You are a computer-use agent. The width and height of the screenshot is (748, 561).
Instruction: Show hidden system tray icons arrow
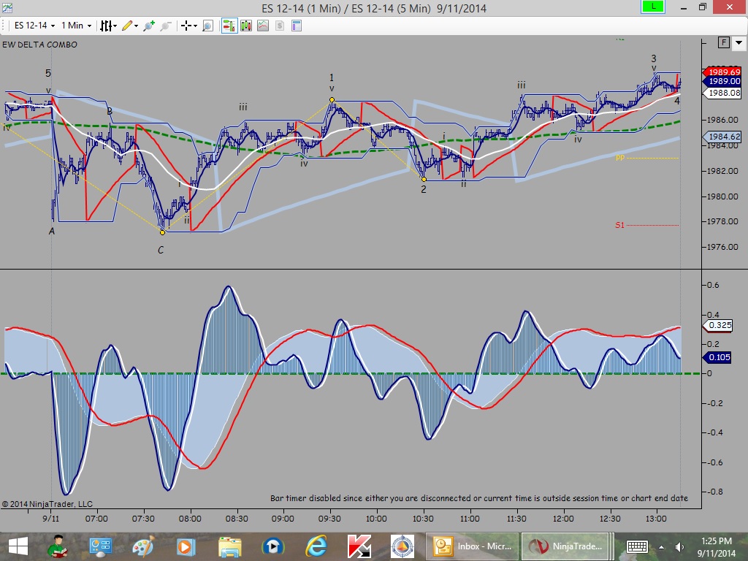coord(661,547)
